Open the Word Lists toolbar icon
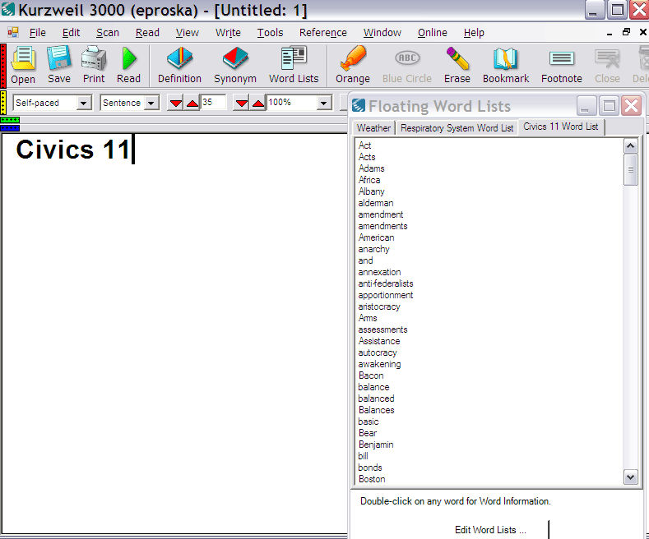This screenshot has width=649, height=539. pos(294,65)
